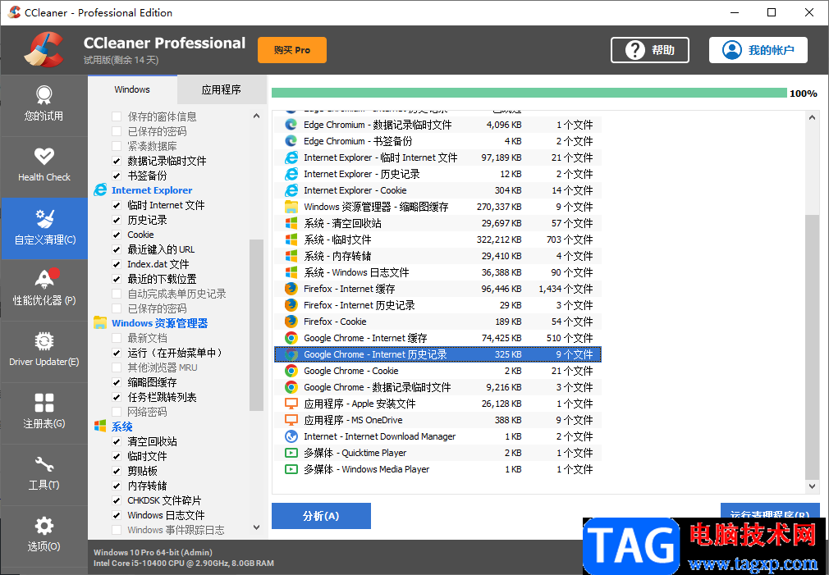
Task: Click the results list scrollbar thumb
Action: [x=812, y=347]
